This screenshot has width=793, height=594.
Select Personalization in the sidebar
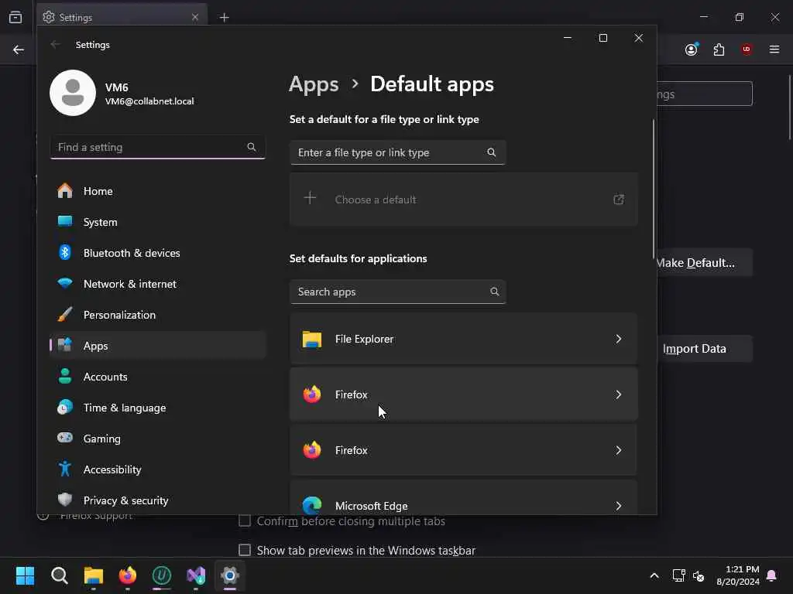coord(158,315)
